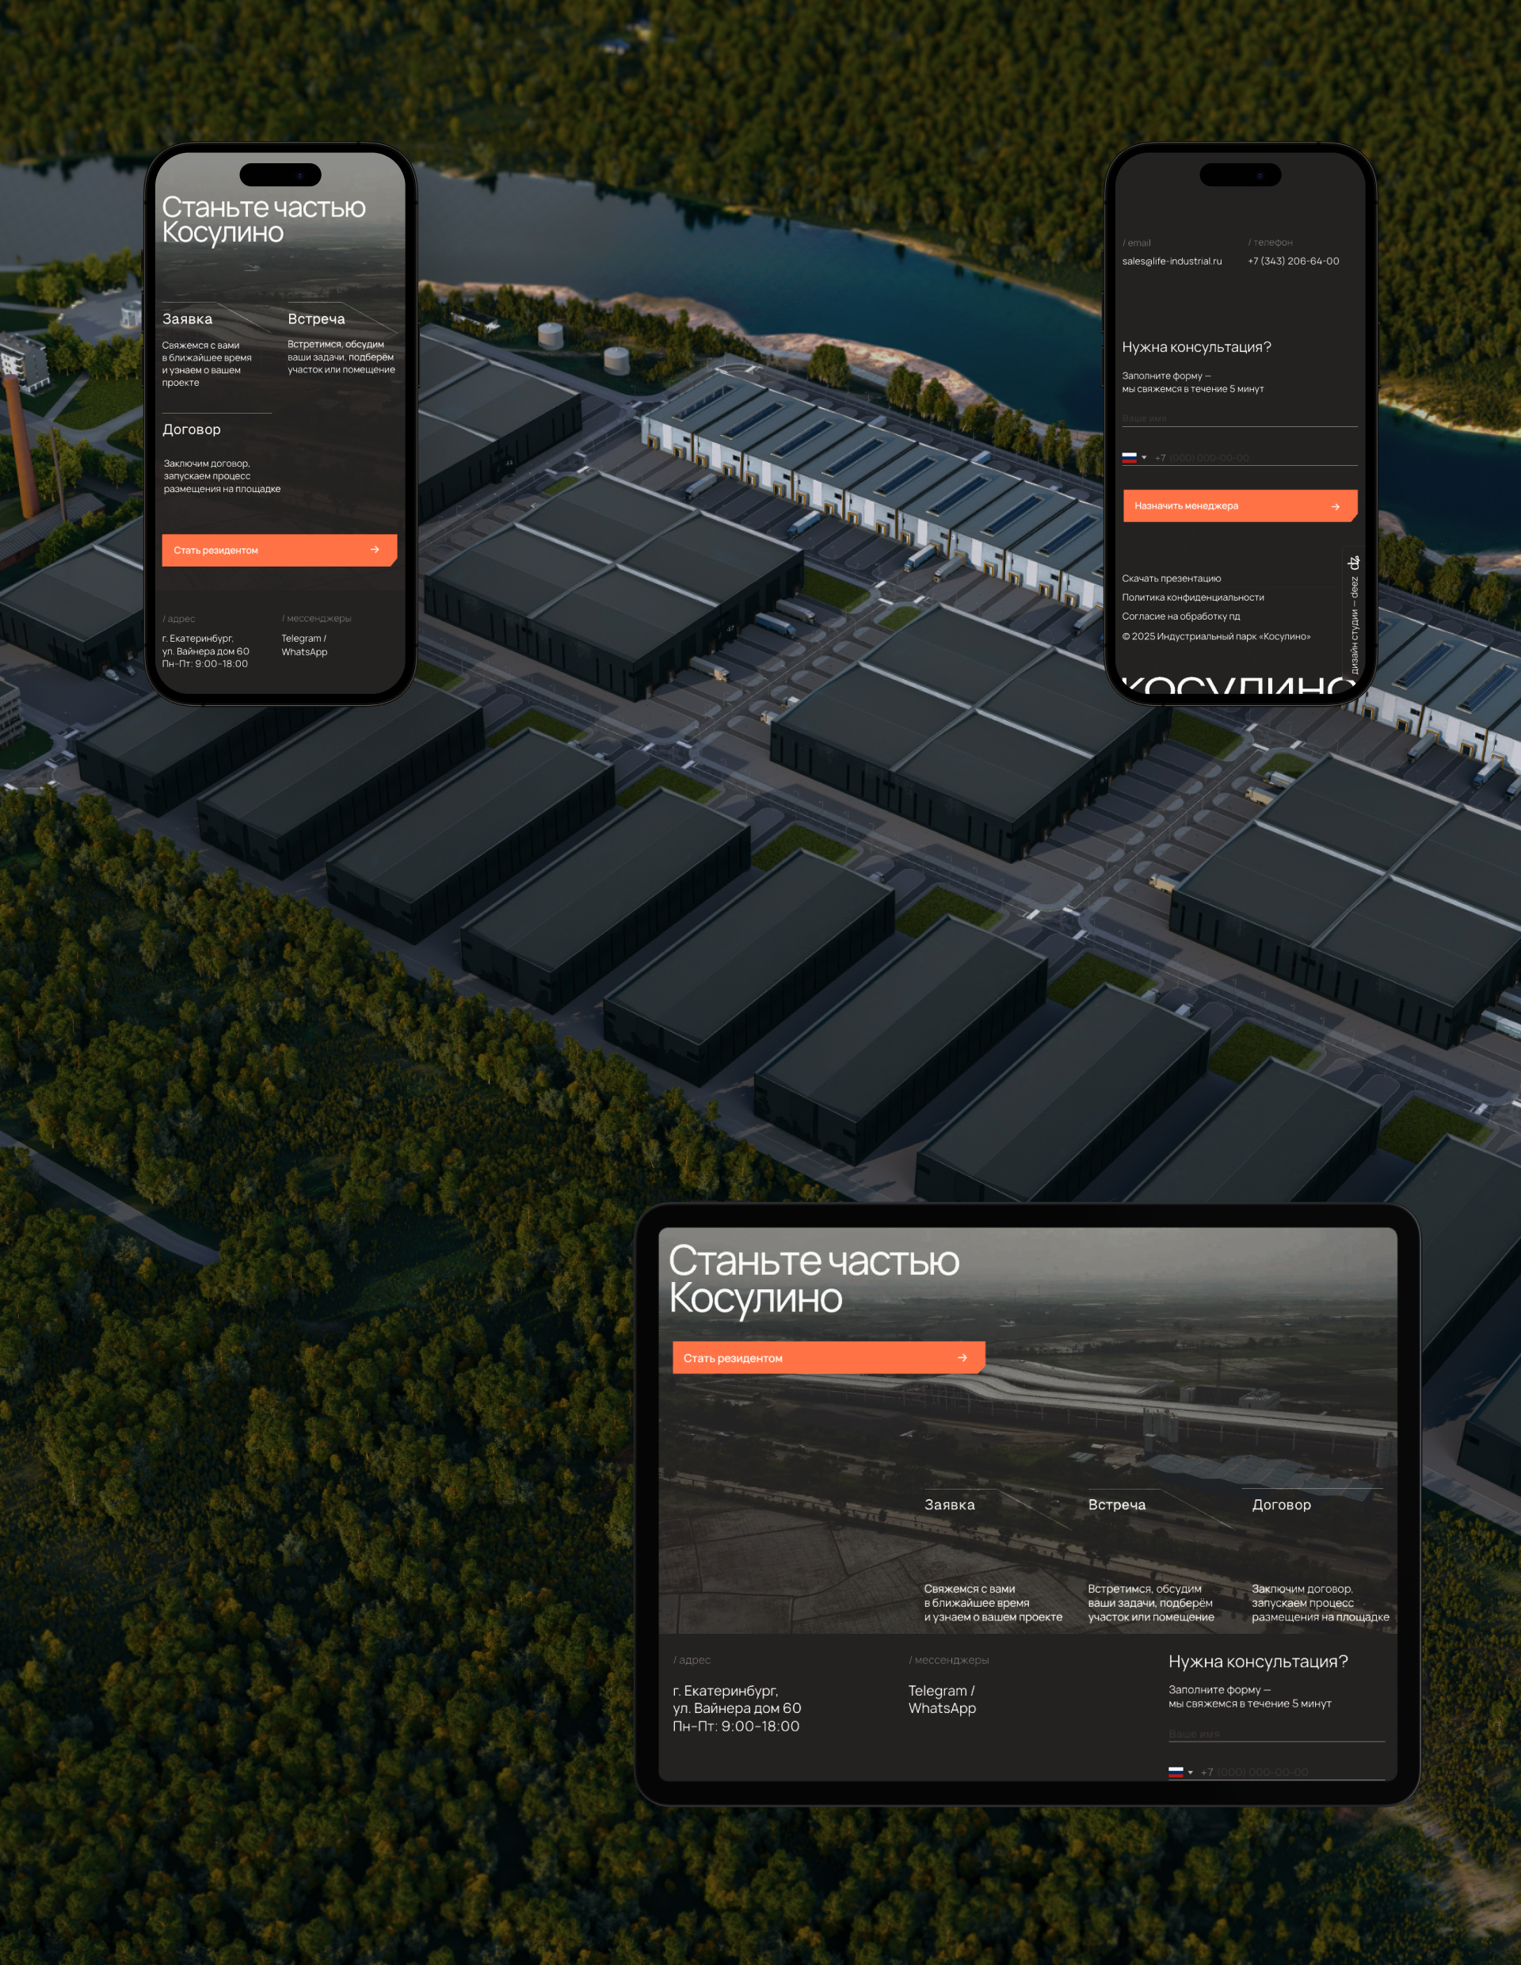Click Russian flag icon on right phone
Screen dimensions: 1521x1965
[1129, 457]
